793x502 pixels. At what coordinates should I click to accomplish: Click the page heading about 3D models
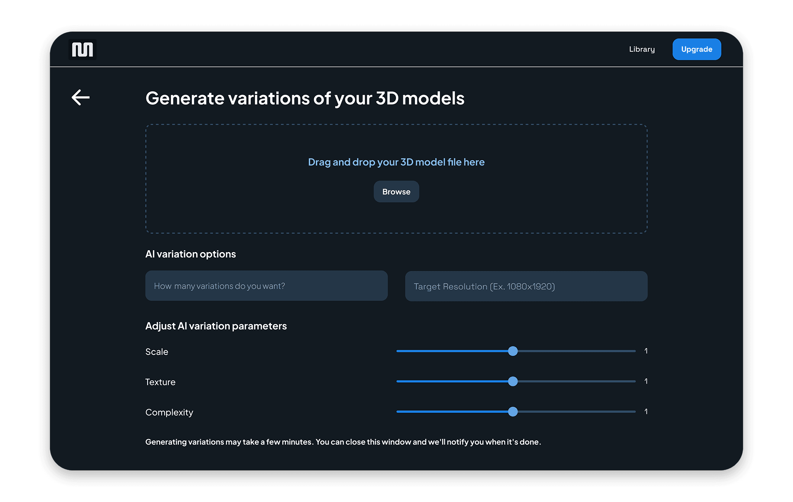click(x=304, y=98)
